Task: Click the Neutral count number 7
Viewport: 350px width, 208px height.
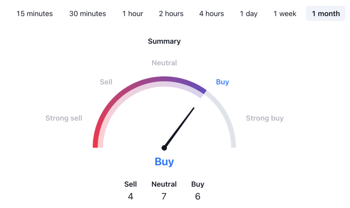Action: [x=164, y=196]
